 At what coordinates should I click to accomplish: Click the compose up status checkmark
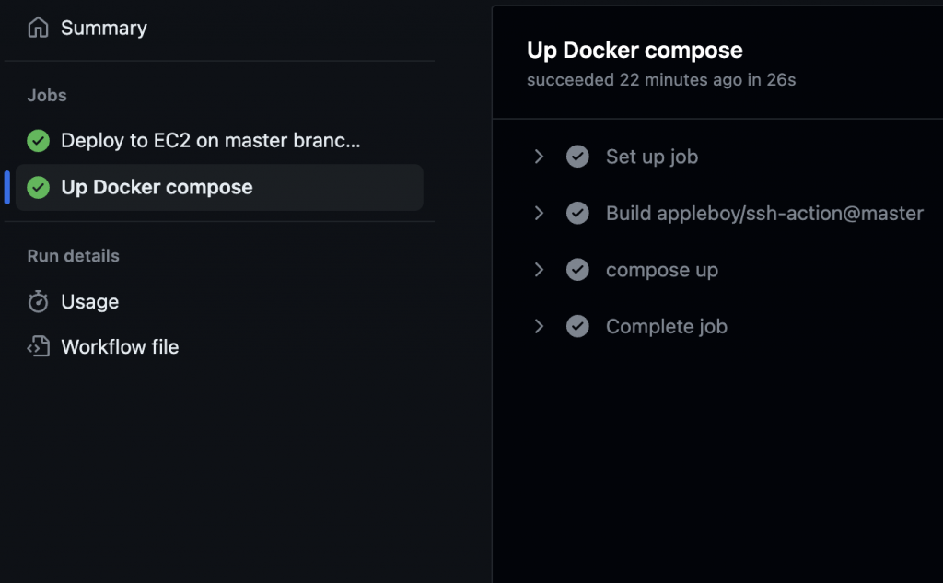coord(577,270)
